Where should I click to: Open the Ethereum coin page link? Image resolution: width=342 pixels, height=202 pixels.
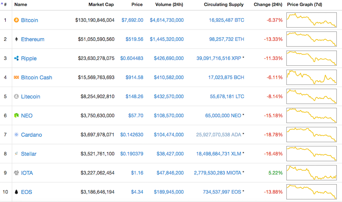point(33,39)
